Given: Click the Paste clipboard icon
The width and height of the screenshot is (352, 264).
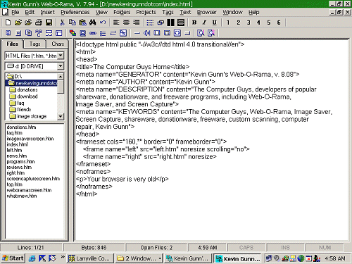Looking at the screenshot, I should 82,23.
